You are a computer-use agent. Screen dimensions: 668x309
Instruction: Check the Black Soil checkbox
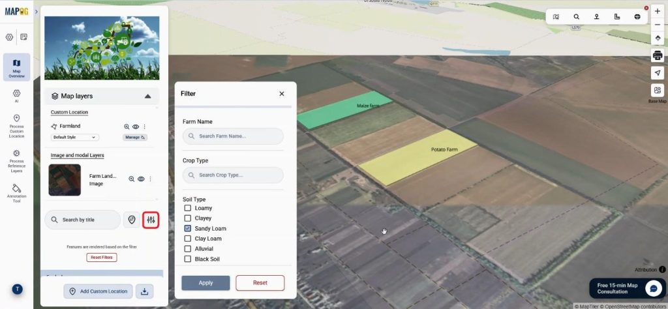click(x=187, y=259)
